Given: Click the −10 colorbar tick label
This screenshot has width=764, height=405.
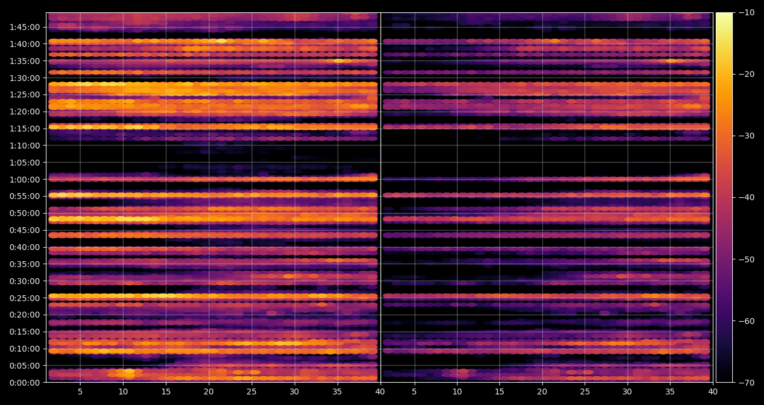Looking at the screenshot, I should pyautogui.click(x=747, y=12).
